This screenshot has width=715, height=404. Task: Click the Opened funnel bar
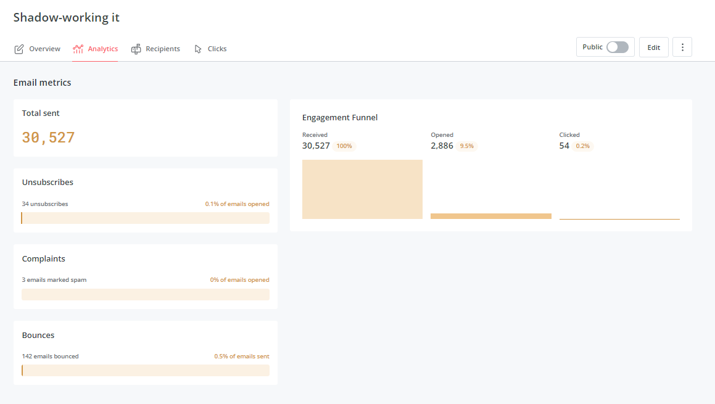click(490, 216)
